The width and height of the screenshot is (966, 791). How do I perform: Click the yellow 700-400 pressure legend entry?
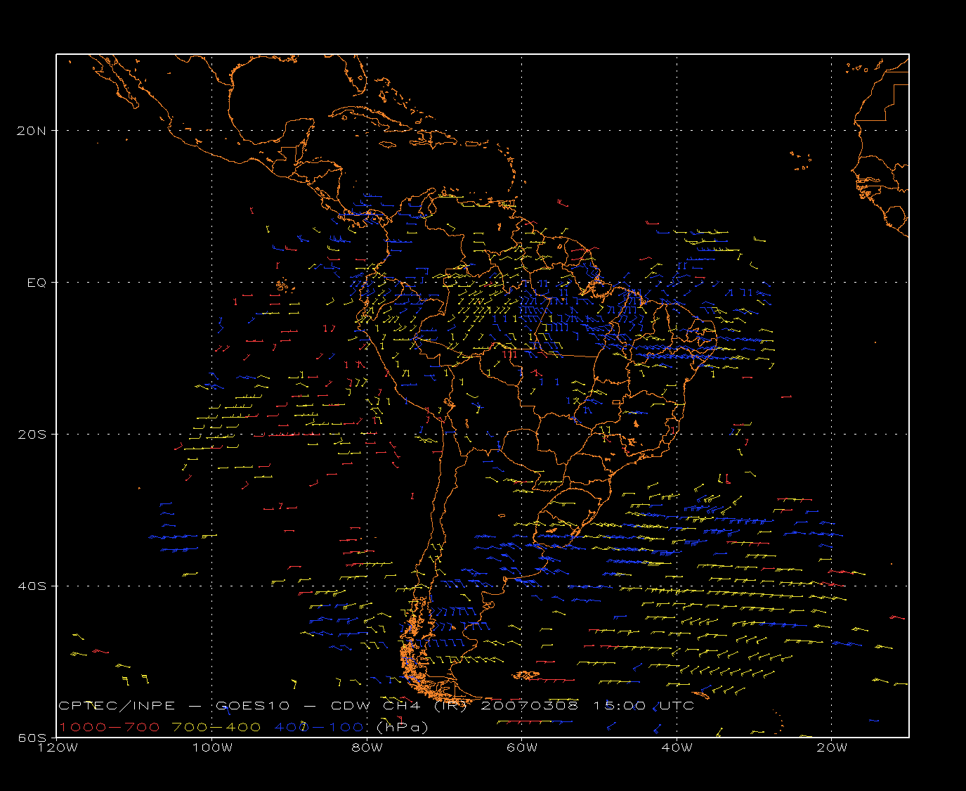click(216, 727)
